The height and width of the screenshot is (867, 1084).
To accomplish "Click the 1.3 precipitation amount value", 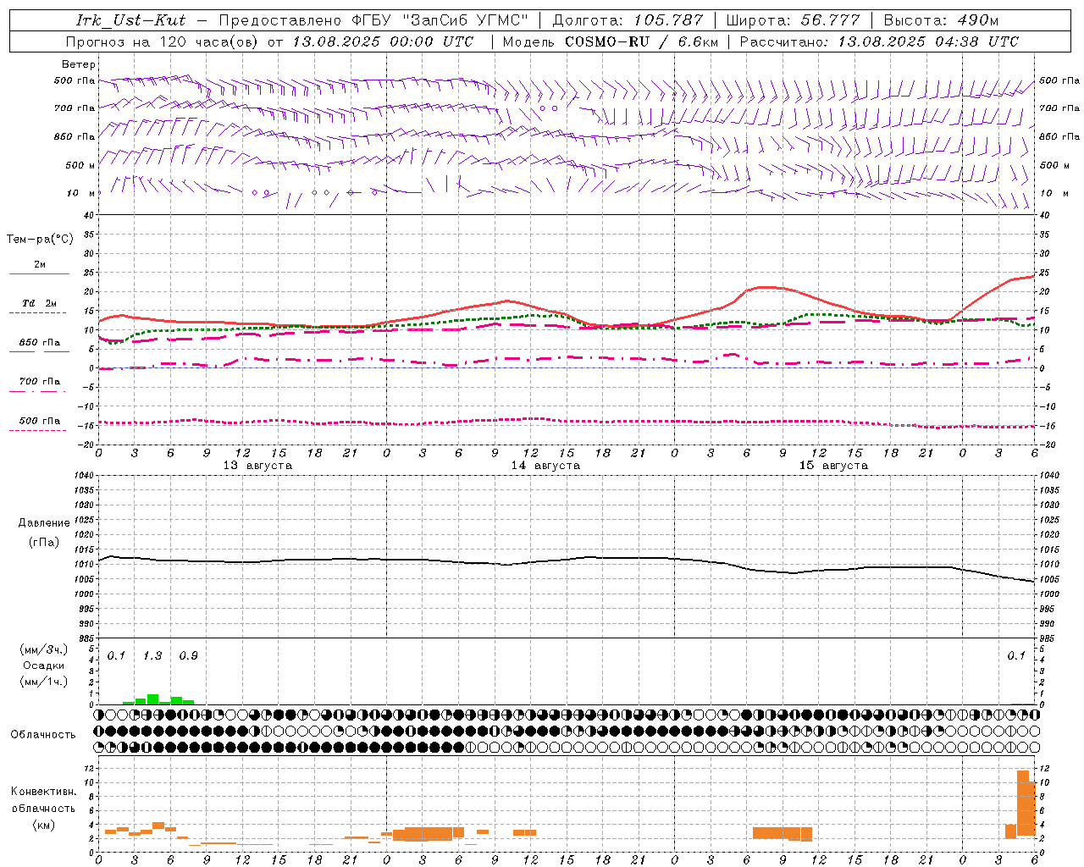I will 152,656.
